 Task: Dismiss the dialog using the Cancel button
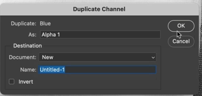[181, 41]
